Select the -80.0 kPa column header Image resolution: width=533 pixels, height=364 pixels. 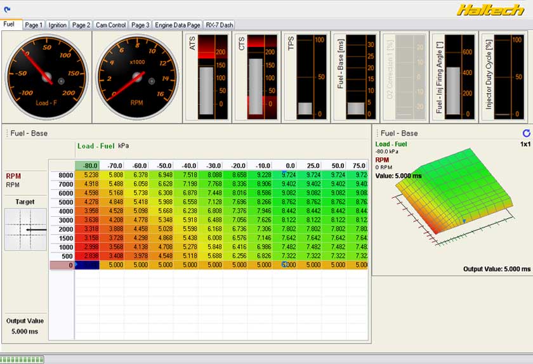(87, 165)
